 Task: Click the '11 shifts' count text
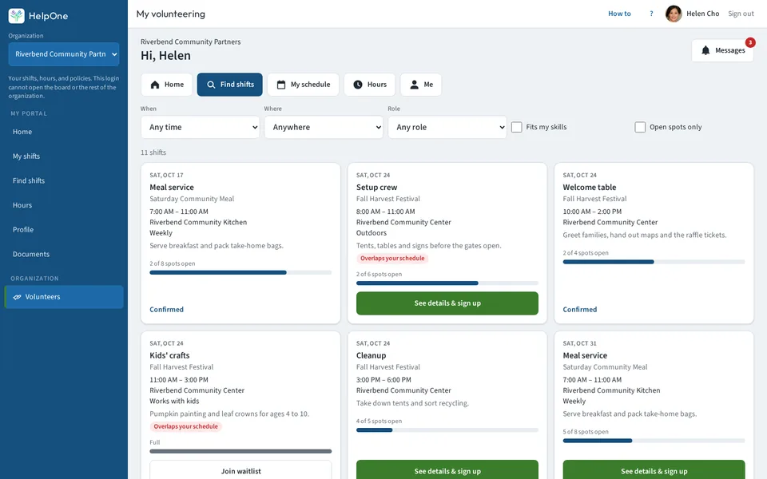pos(153,152)
